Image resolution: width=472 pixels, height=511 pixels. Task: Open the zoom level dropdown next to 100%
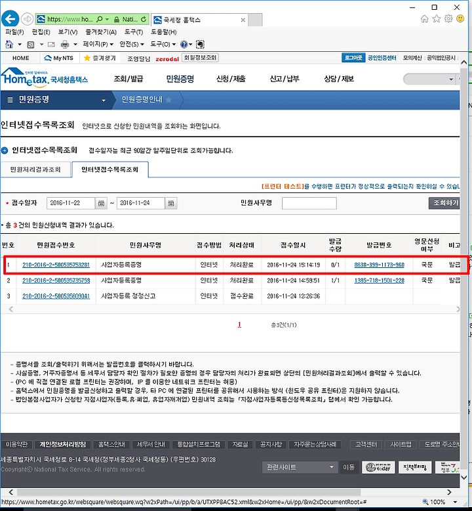point(455,502)
